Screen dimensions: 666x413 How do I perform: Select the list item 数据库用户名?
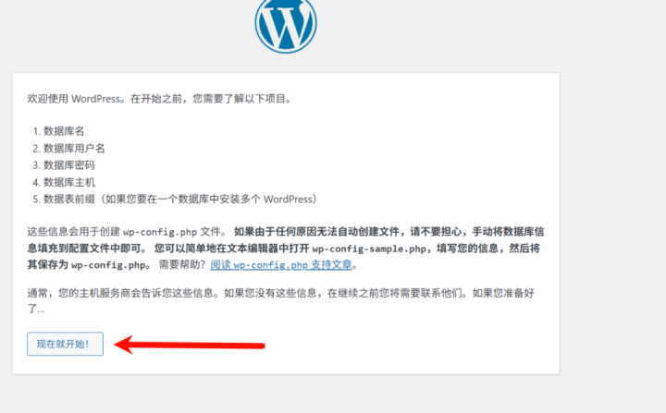[74, 148]
